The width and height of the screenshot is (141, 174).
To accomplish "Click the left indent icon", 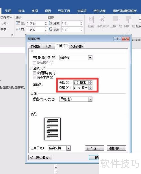I will tap(18, 23).
